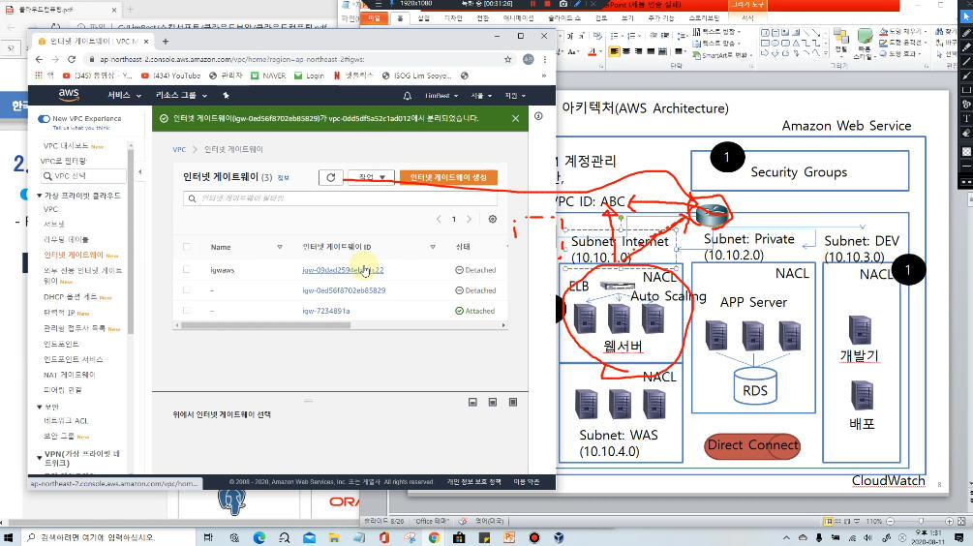Click the Info (정보) link beside the title
Screen dimensions: 973x546
pos(283,178)
